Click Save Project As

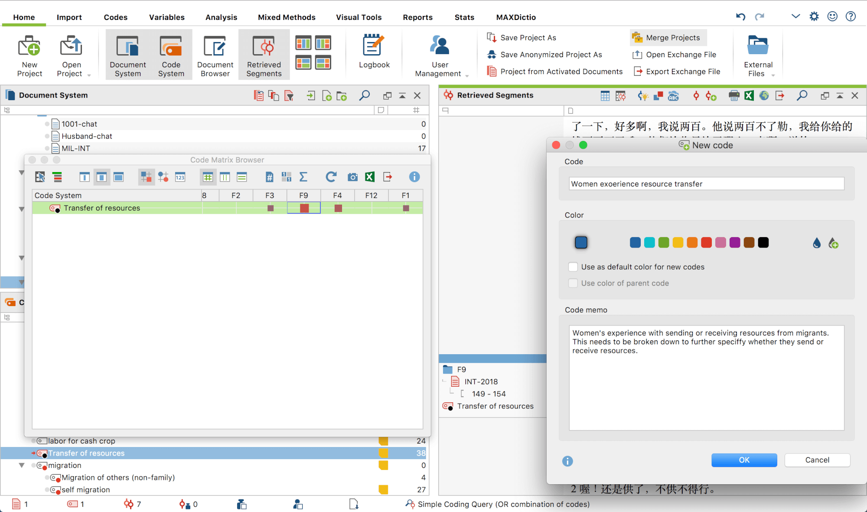coord(522,38)
